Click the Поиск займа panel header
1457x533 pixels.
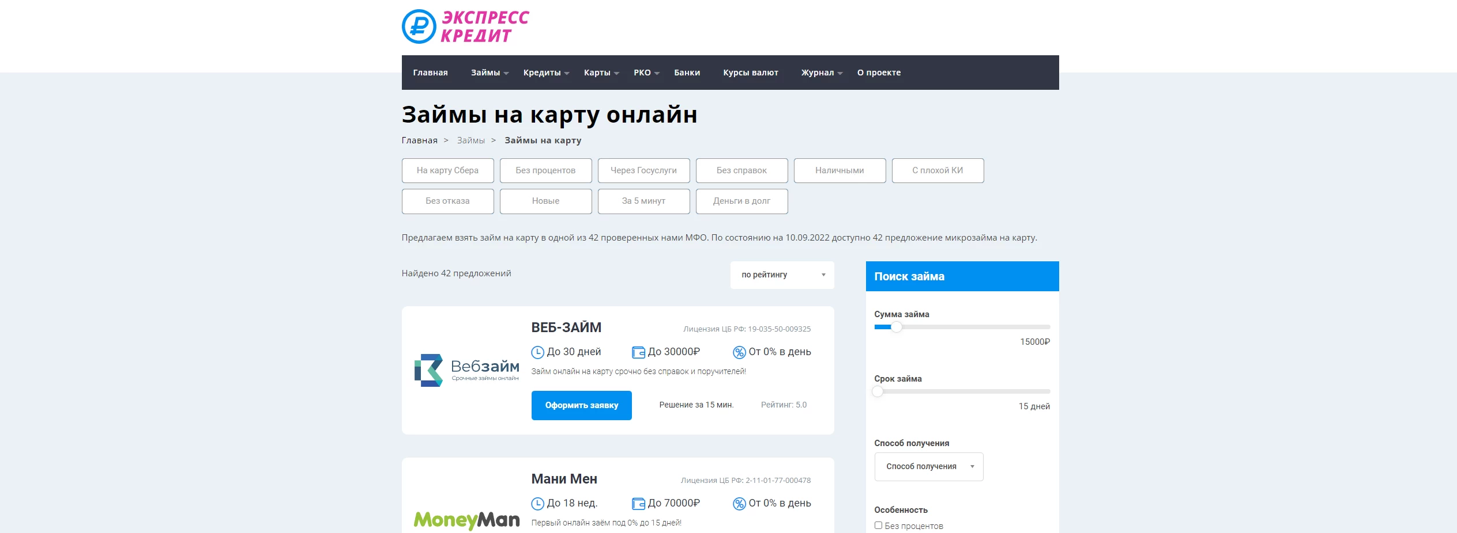pyautogui.click(x=962, y=276)
